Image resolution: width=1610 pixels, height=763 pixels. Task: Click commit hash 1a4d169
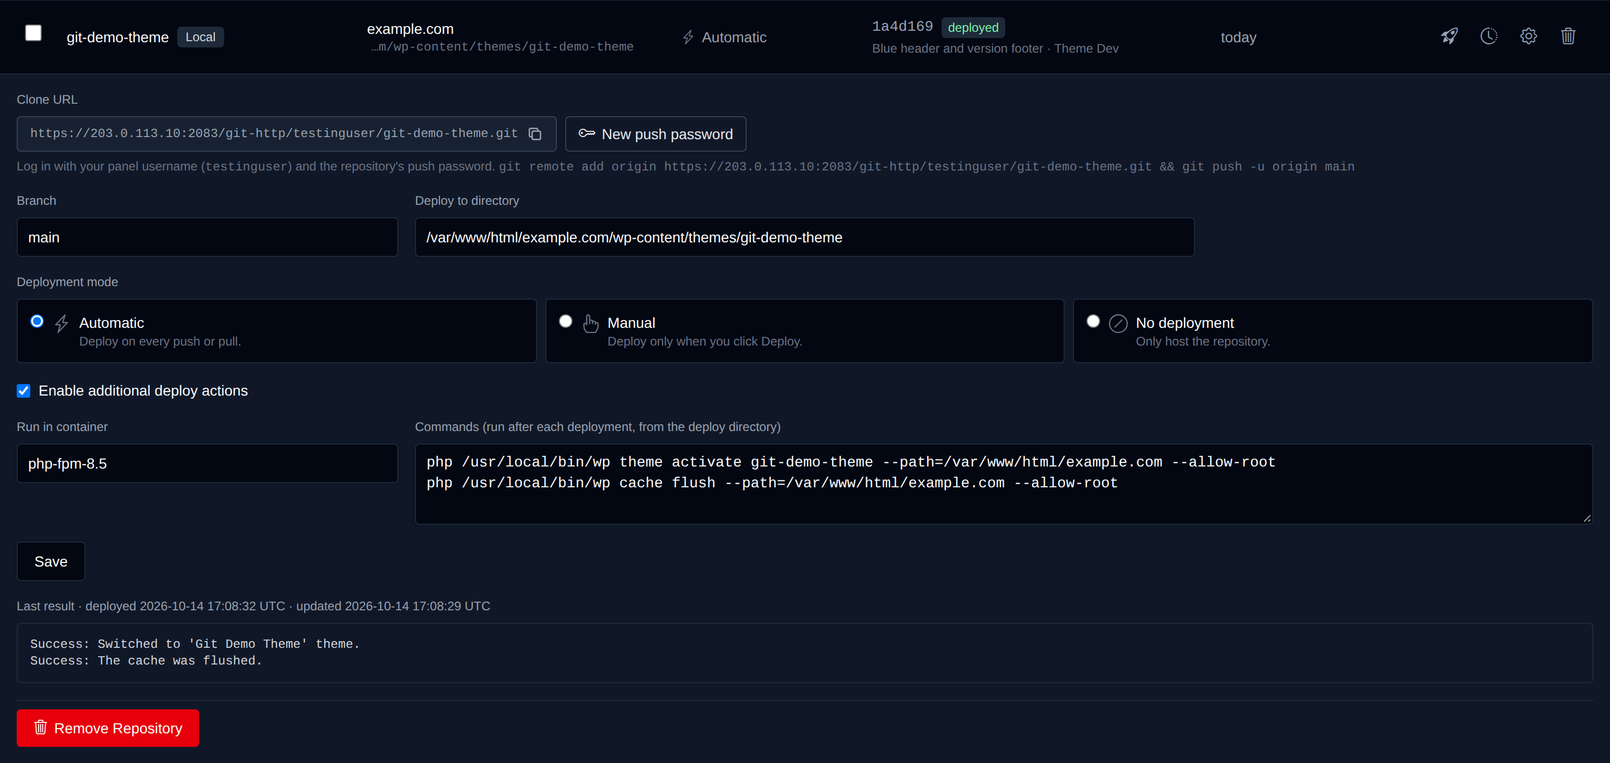pyautogui.click(x=902, y=26)
